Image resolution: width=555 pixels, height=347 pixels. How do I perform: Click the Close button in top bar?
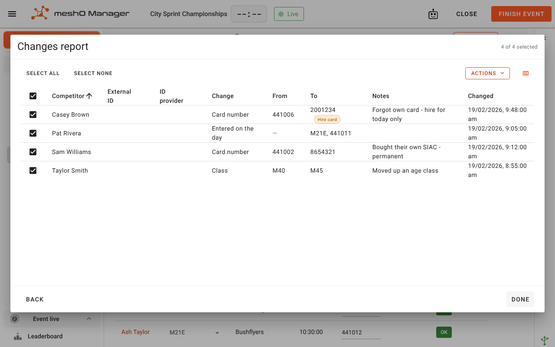click(x=467, y=14)
